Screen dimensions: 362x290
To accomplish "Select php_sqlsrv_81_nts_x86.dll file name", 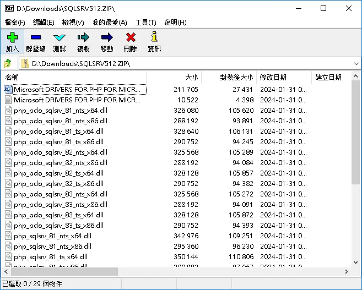I will pos(53,246).
